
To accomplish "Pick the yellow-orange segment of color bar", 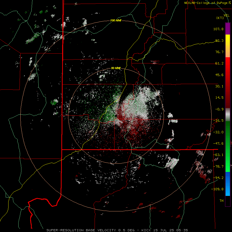I will pyautogui.click(x=228, y=46).
